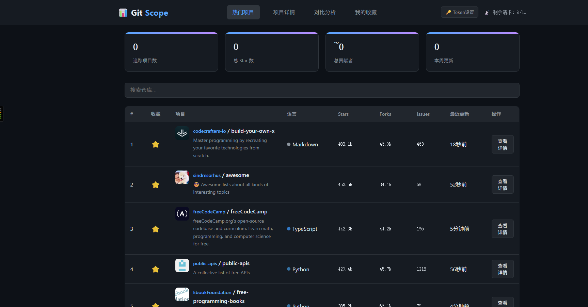Toggle favorite star for awesome repository

156,185
